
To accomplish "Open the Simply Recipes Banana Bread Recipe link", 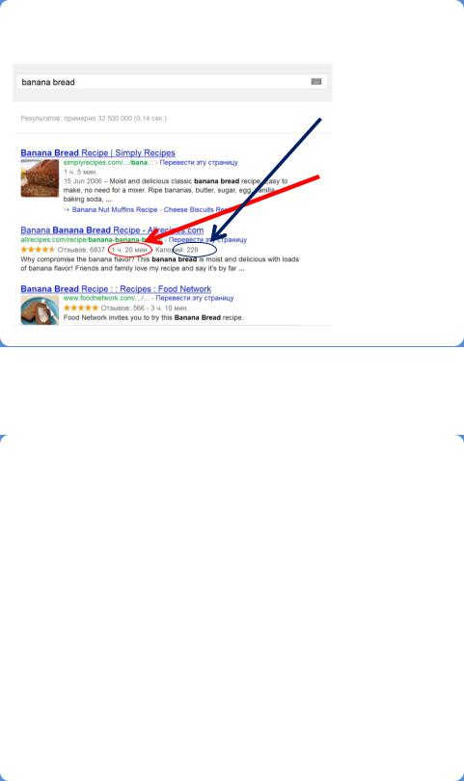I will pyautogui.click(x=97, y=153).
